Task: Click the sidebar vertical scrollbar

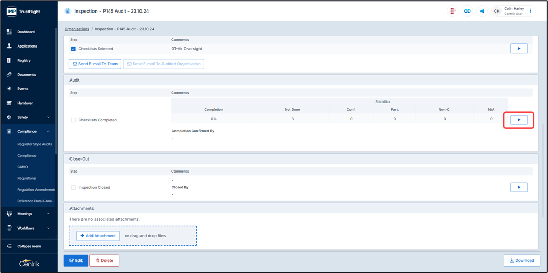Action: pyautogui.click(x=56, y=105)
